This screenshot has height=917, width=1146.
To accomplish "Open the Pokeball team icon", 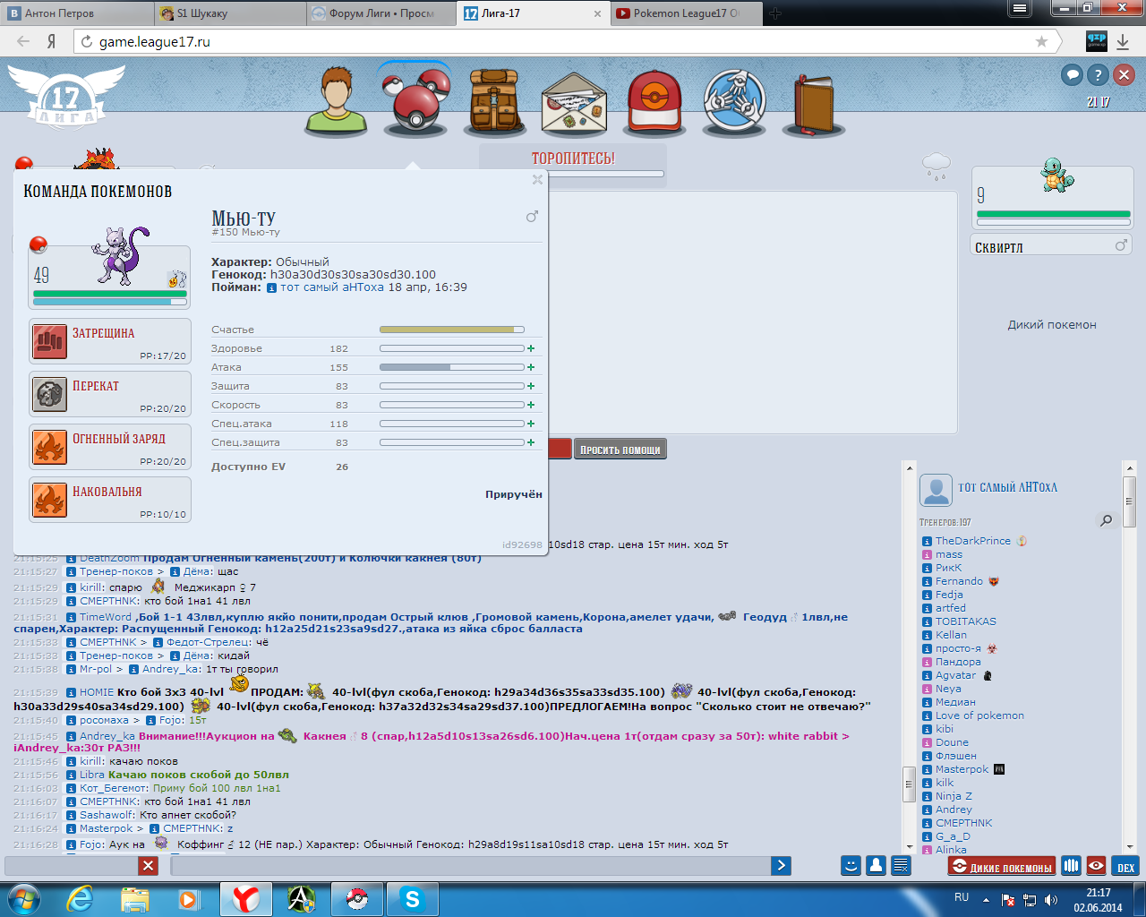I will [x=415, y=99].
